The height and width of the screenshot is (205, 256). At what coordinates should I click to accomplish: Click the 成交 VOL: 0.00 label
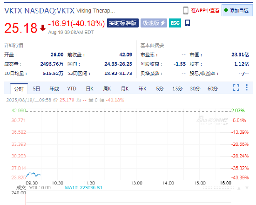coord(34,188)
